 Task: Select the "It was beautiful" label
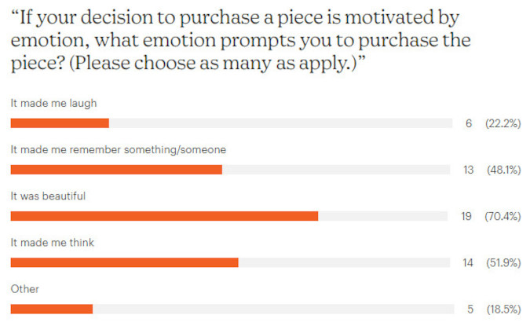47,196
